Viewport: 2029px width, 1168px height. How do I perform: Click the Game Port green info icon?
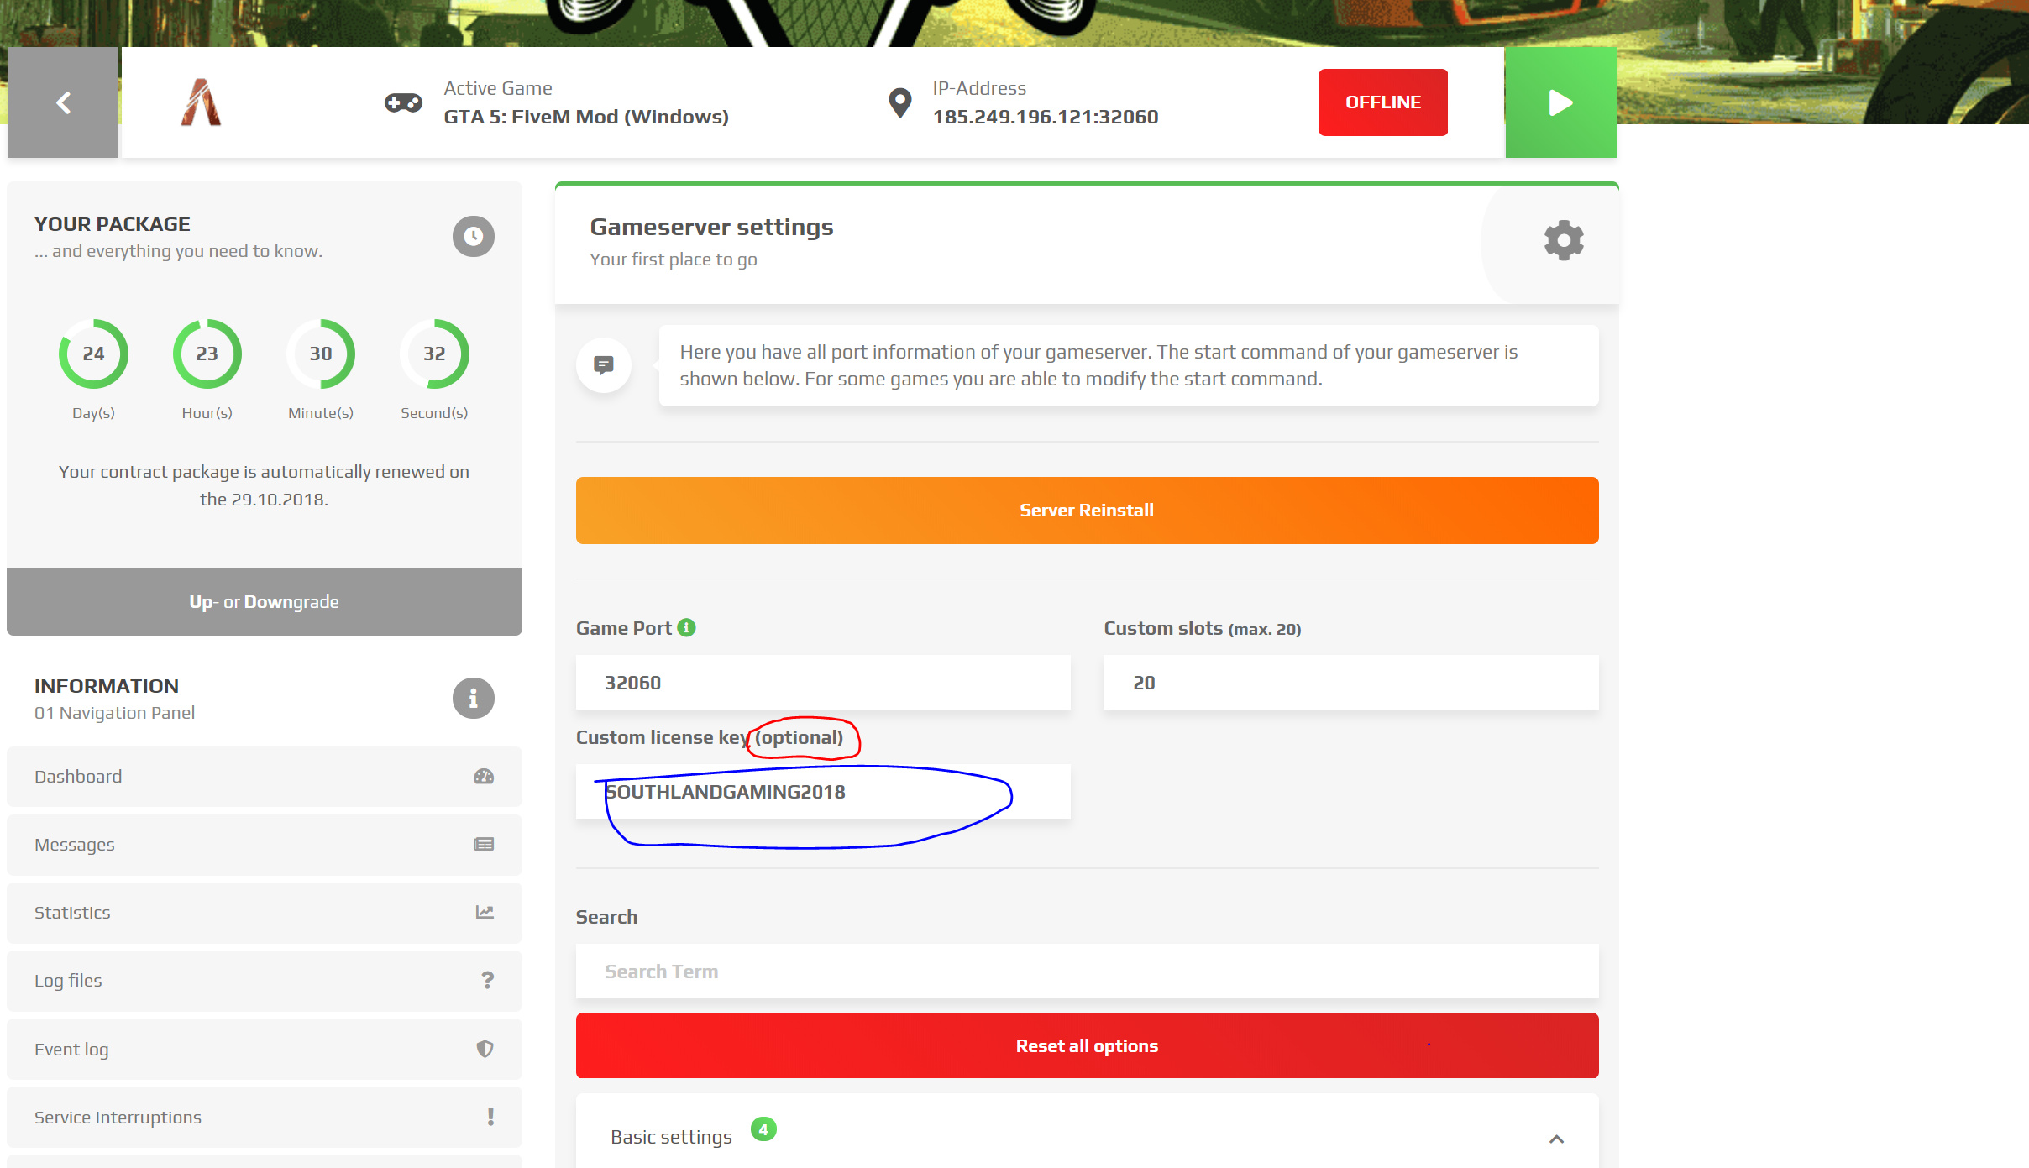(x=686, y=627)
